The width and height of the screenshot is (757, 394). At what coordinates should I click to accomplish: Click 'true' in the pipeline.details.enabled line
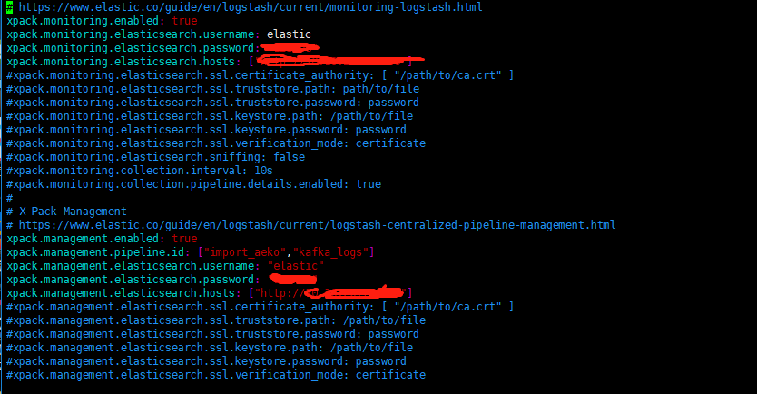pyautogui.click(x=369, y=184)
